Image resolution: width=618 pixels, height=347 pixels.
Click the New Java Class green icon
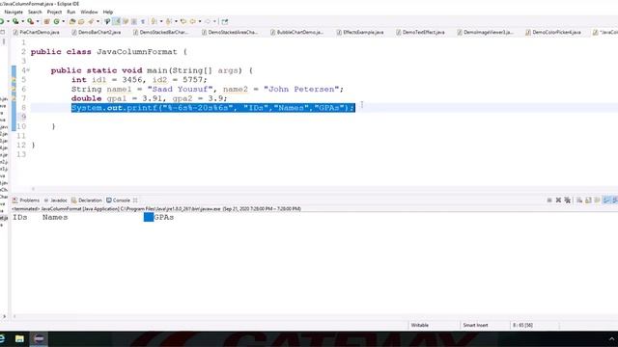(x=56, y=21)
